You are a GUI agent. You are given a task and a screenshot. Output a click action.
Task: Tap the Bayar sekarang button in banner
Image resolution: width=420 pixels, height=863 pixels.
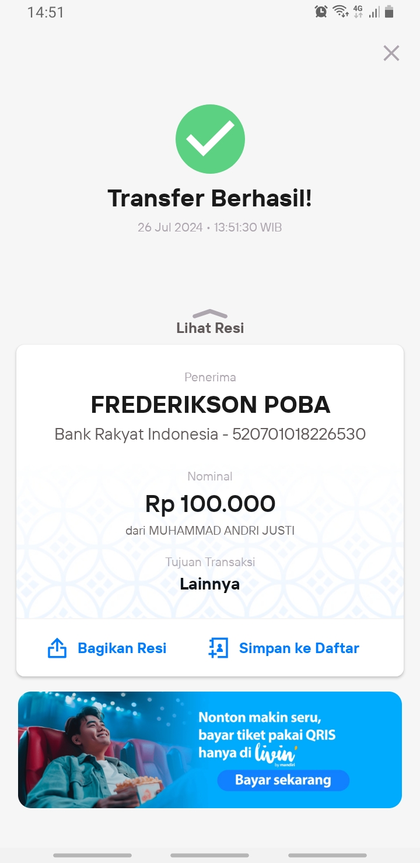[x=283, y=780]
